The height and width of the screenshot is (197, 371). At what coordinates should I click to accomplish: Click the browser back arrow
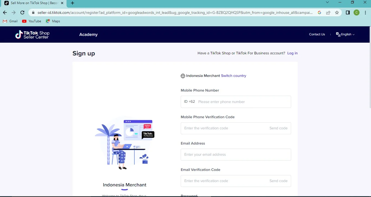pyautogui.click(x=5, y=12)
